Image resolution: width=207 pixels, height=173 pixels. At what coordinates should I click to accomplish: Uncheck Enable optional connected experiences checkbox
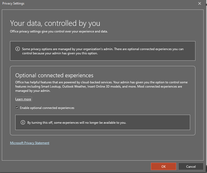click(x=17, y=108)
